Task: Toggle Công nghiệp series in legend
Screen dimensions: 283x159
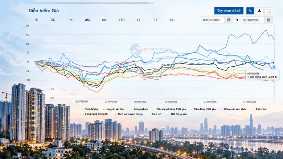Action: click(x=139, y=109)
